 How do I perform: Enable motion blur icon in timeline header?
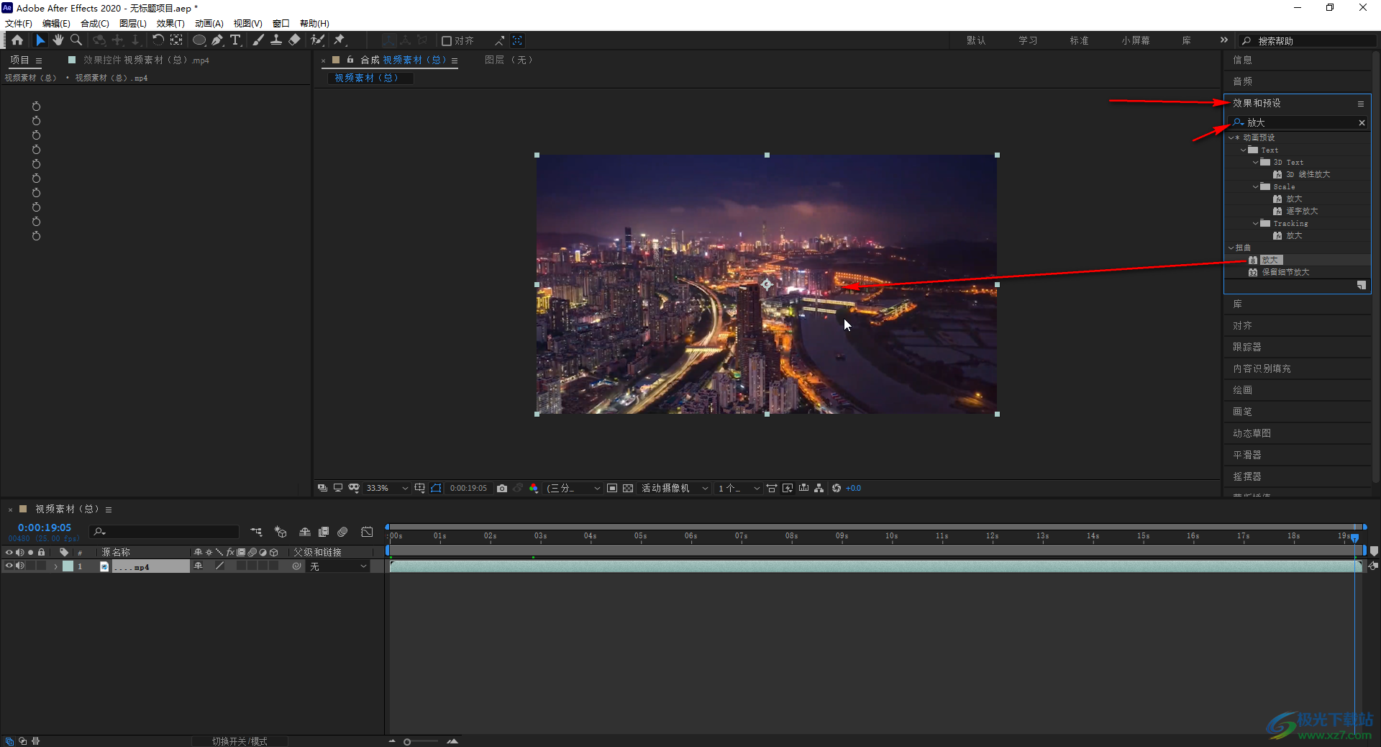342,532
